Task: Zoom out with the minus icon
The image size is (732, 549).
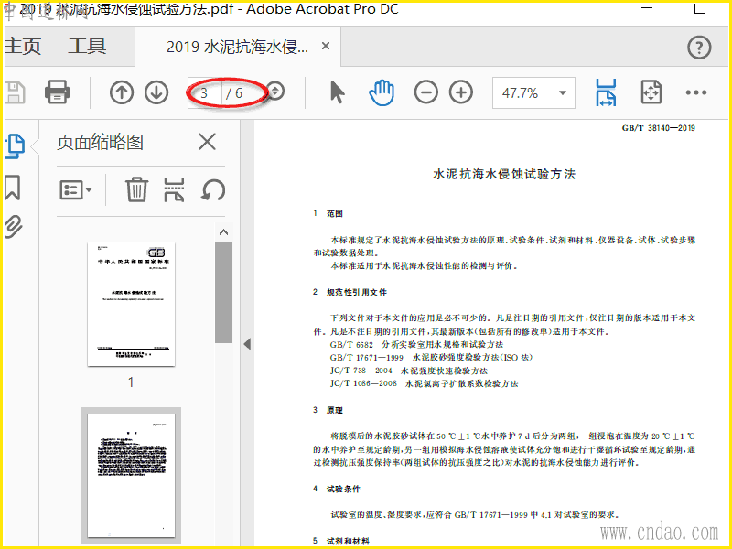Action: 425,92
